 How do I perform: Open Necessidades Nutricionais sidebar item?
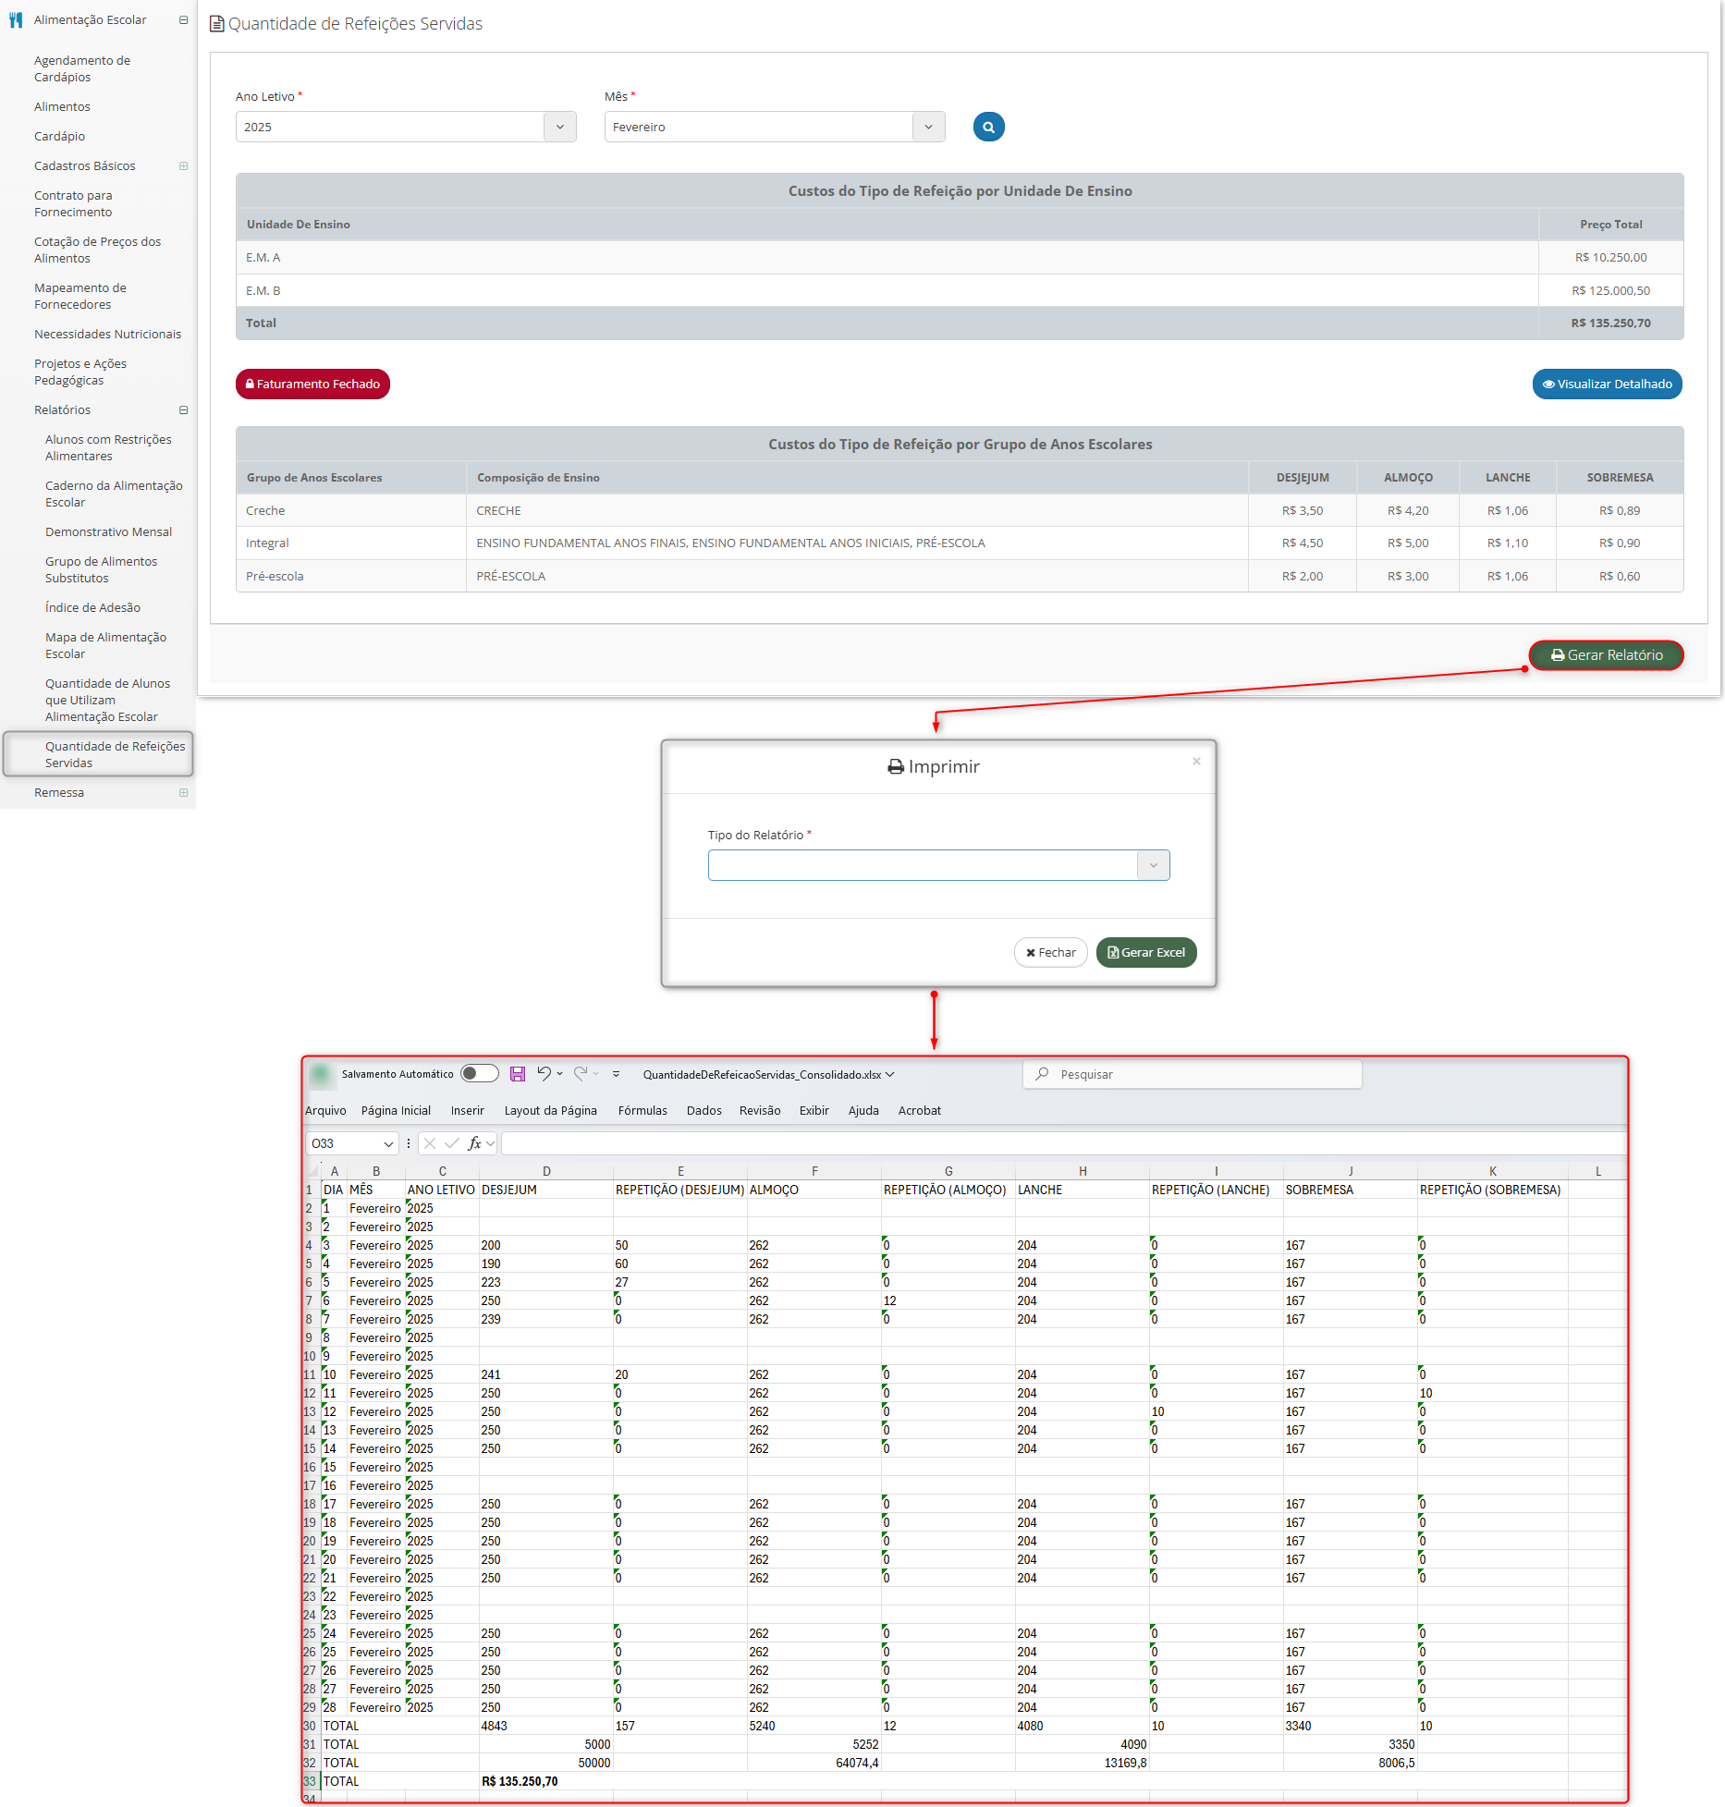pyautogui.click(x=107, y=334)
